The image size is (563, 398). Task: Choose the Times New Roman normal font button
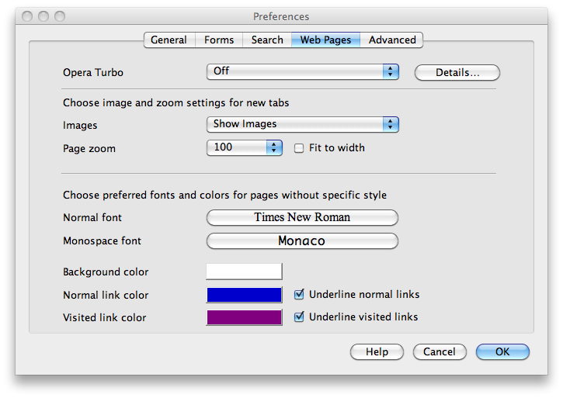(302, 218)
